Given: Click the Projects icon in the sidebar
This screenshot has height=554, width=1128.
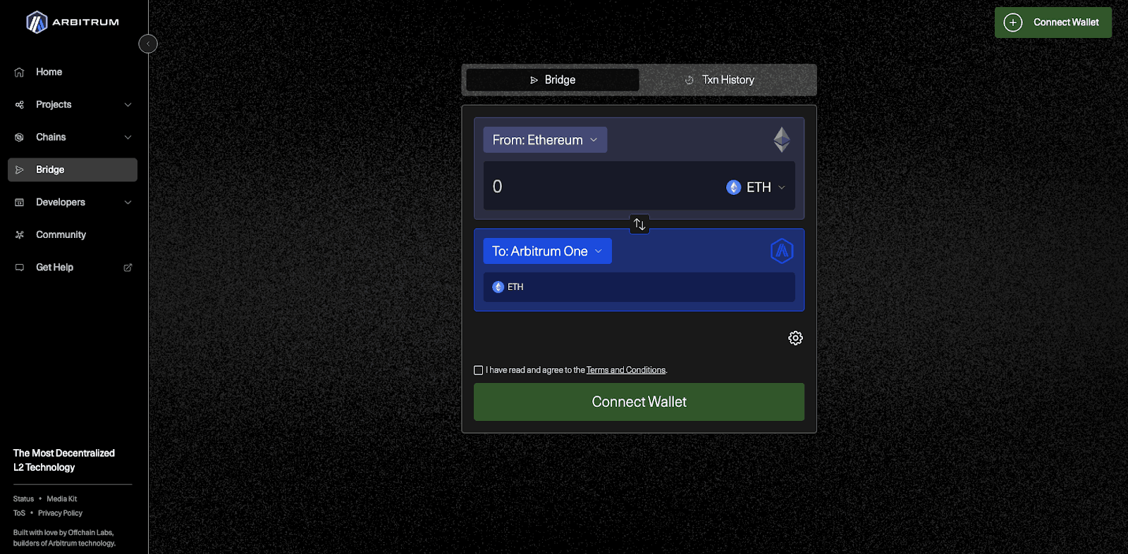Looking at the screenshot, I should click(x=20, y=105).
